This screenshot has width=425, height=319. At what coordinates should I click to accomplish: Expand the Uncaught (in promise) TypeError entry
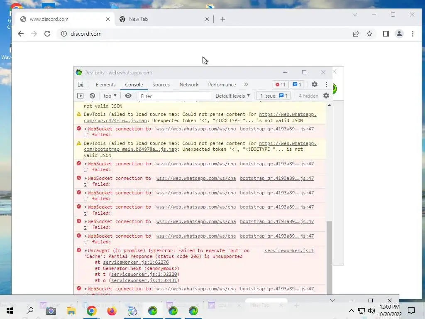[85, 250]
